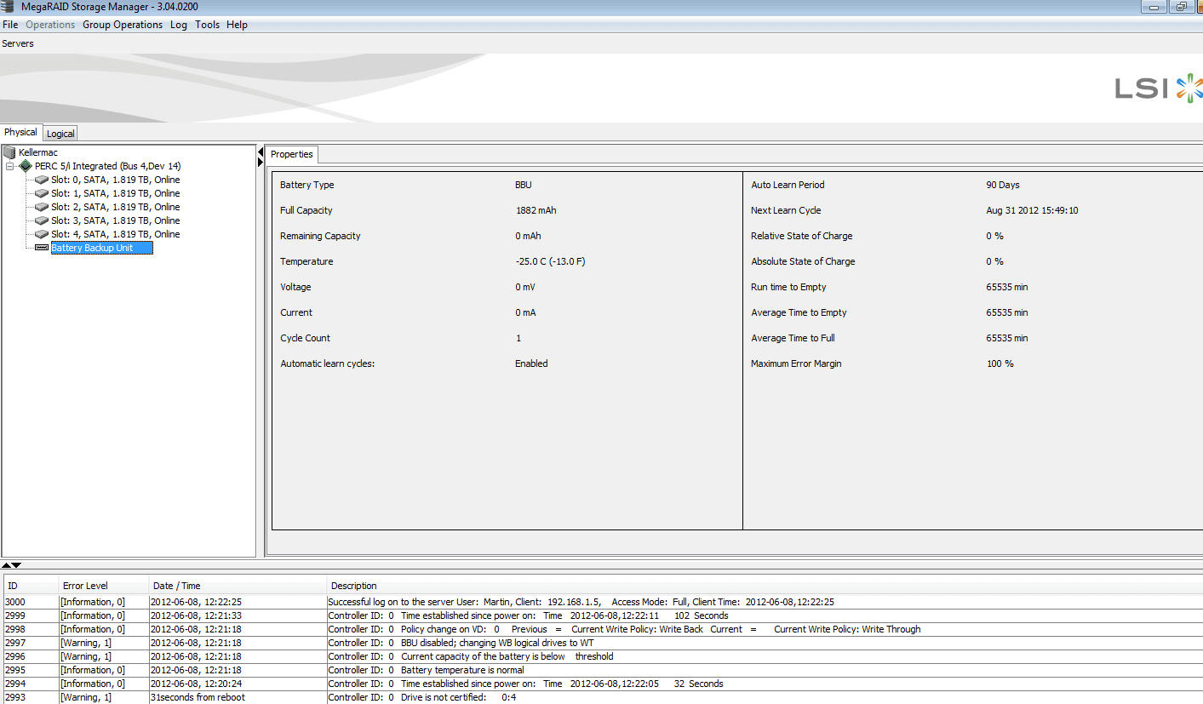Click the Voltage value 0 mV

(525, 287)
